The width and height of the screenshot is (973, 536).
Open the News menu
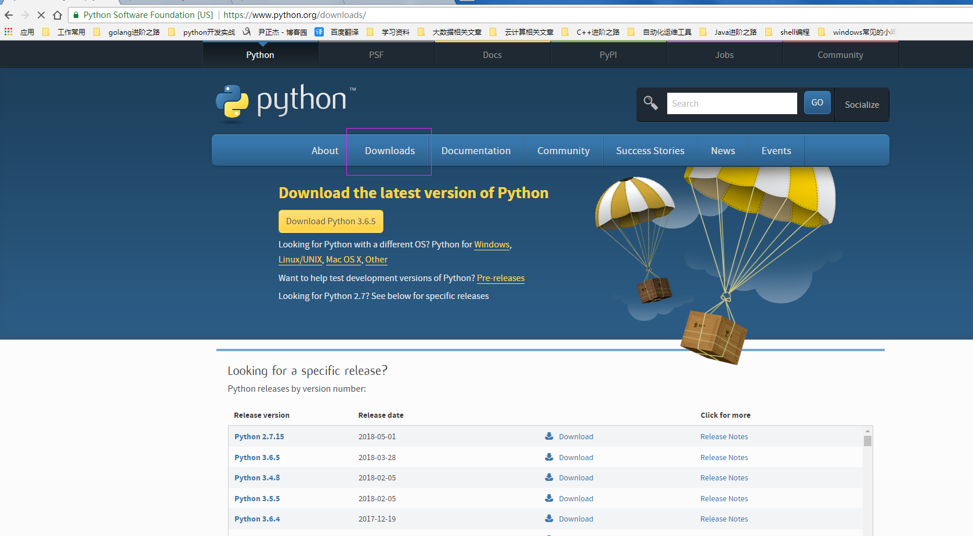click(723, 151)
